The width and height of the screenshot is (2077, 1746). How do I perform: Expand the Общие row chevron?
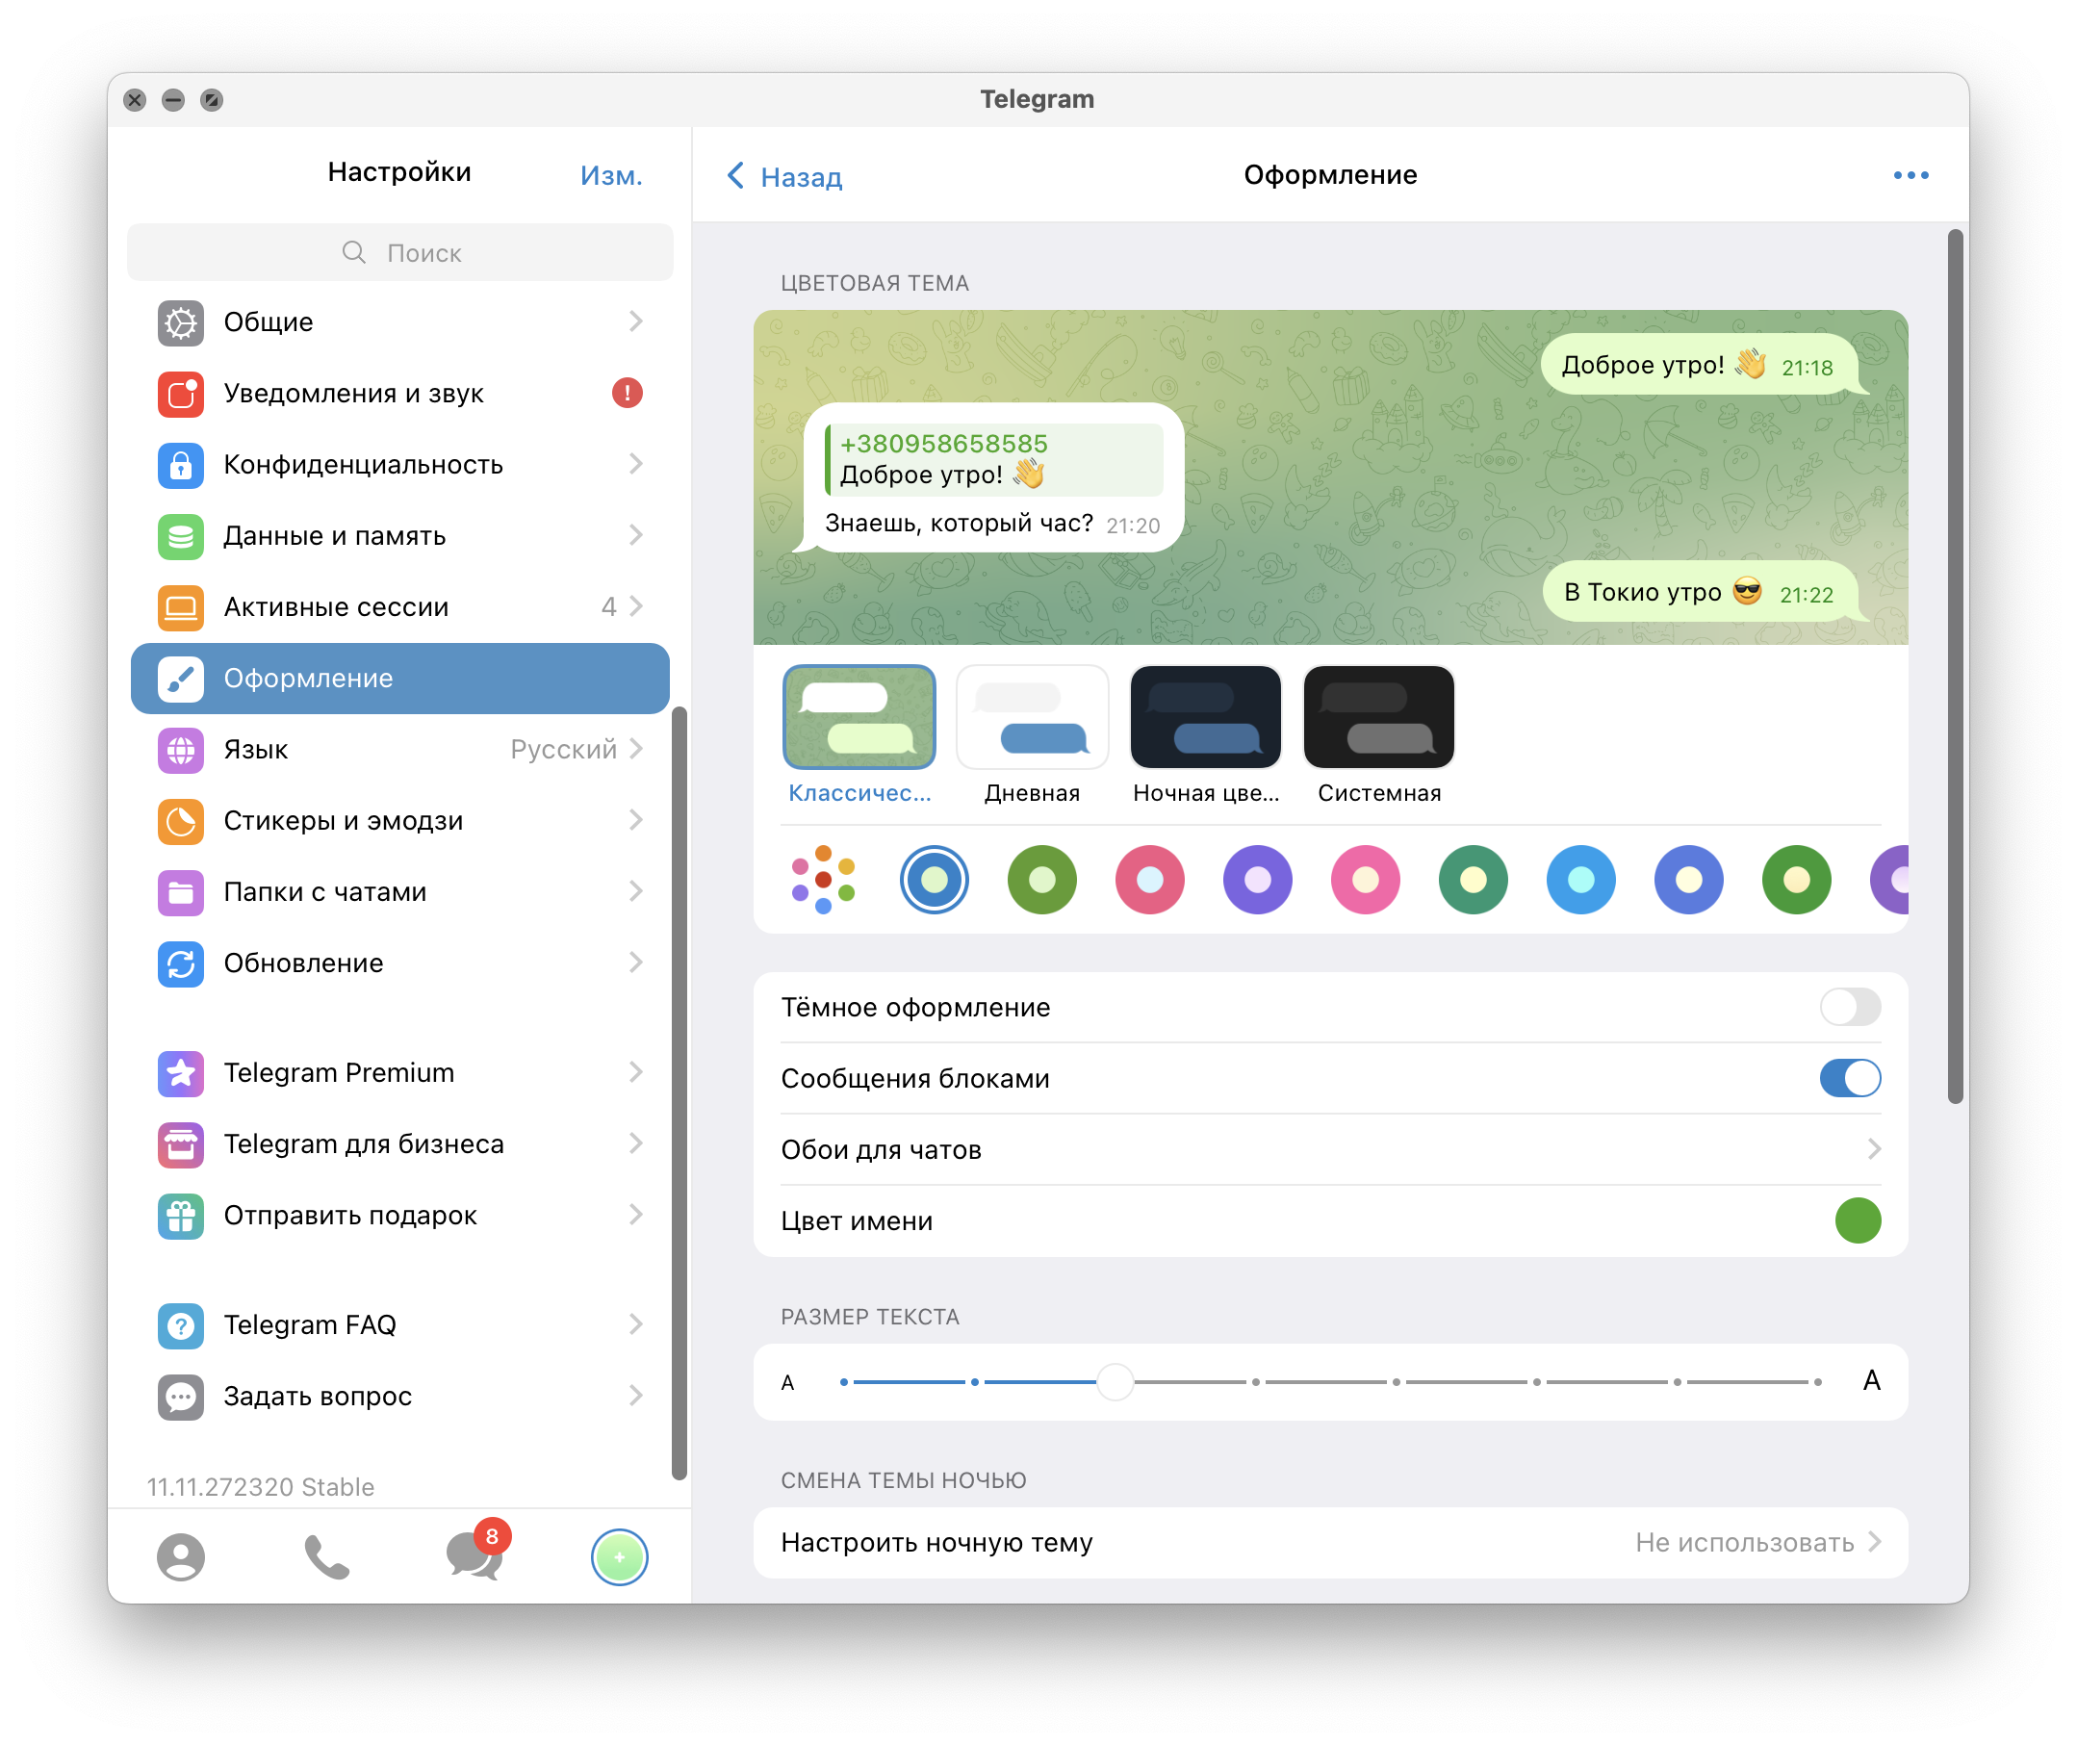click(x=635, y=321)
